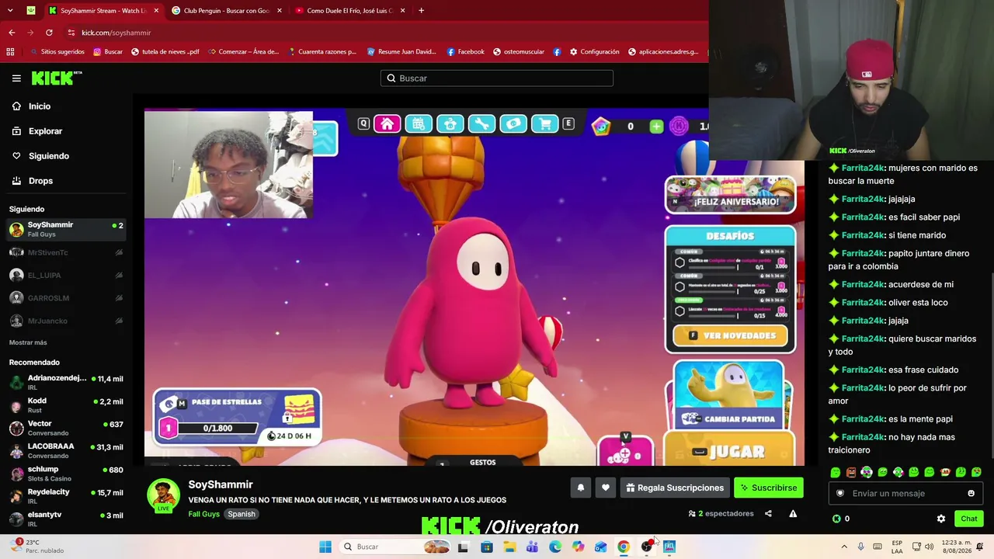Image resolution: width=994 pixels, height=559 pixels.
Task: Report the stream using the warning icon
Action: [x=793, y=513]
